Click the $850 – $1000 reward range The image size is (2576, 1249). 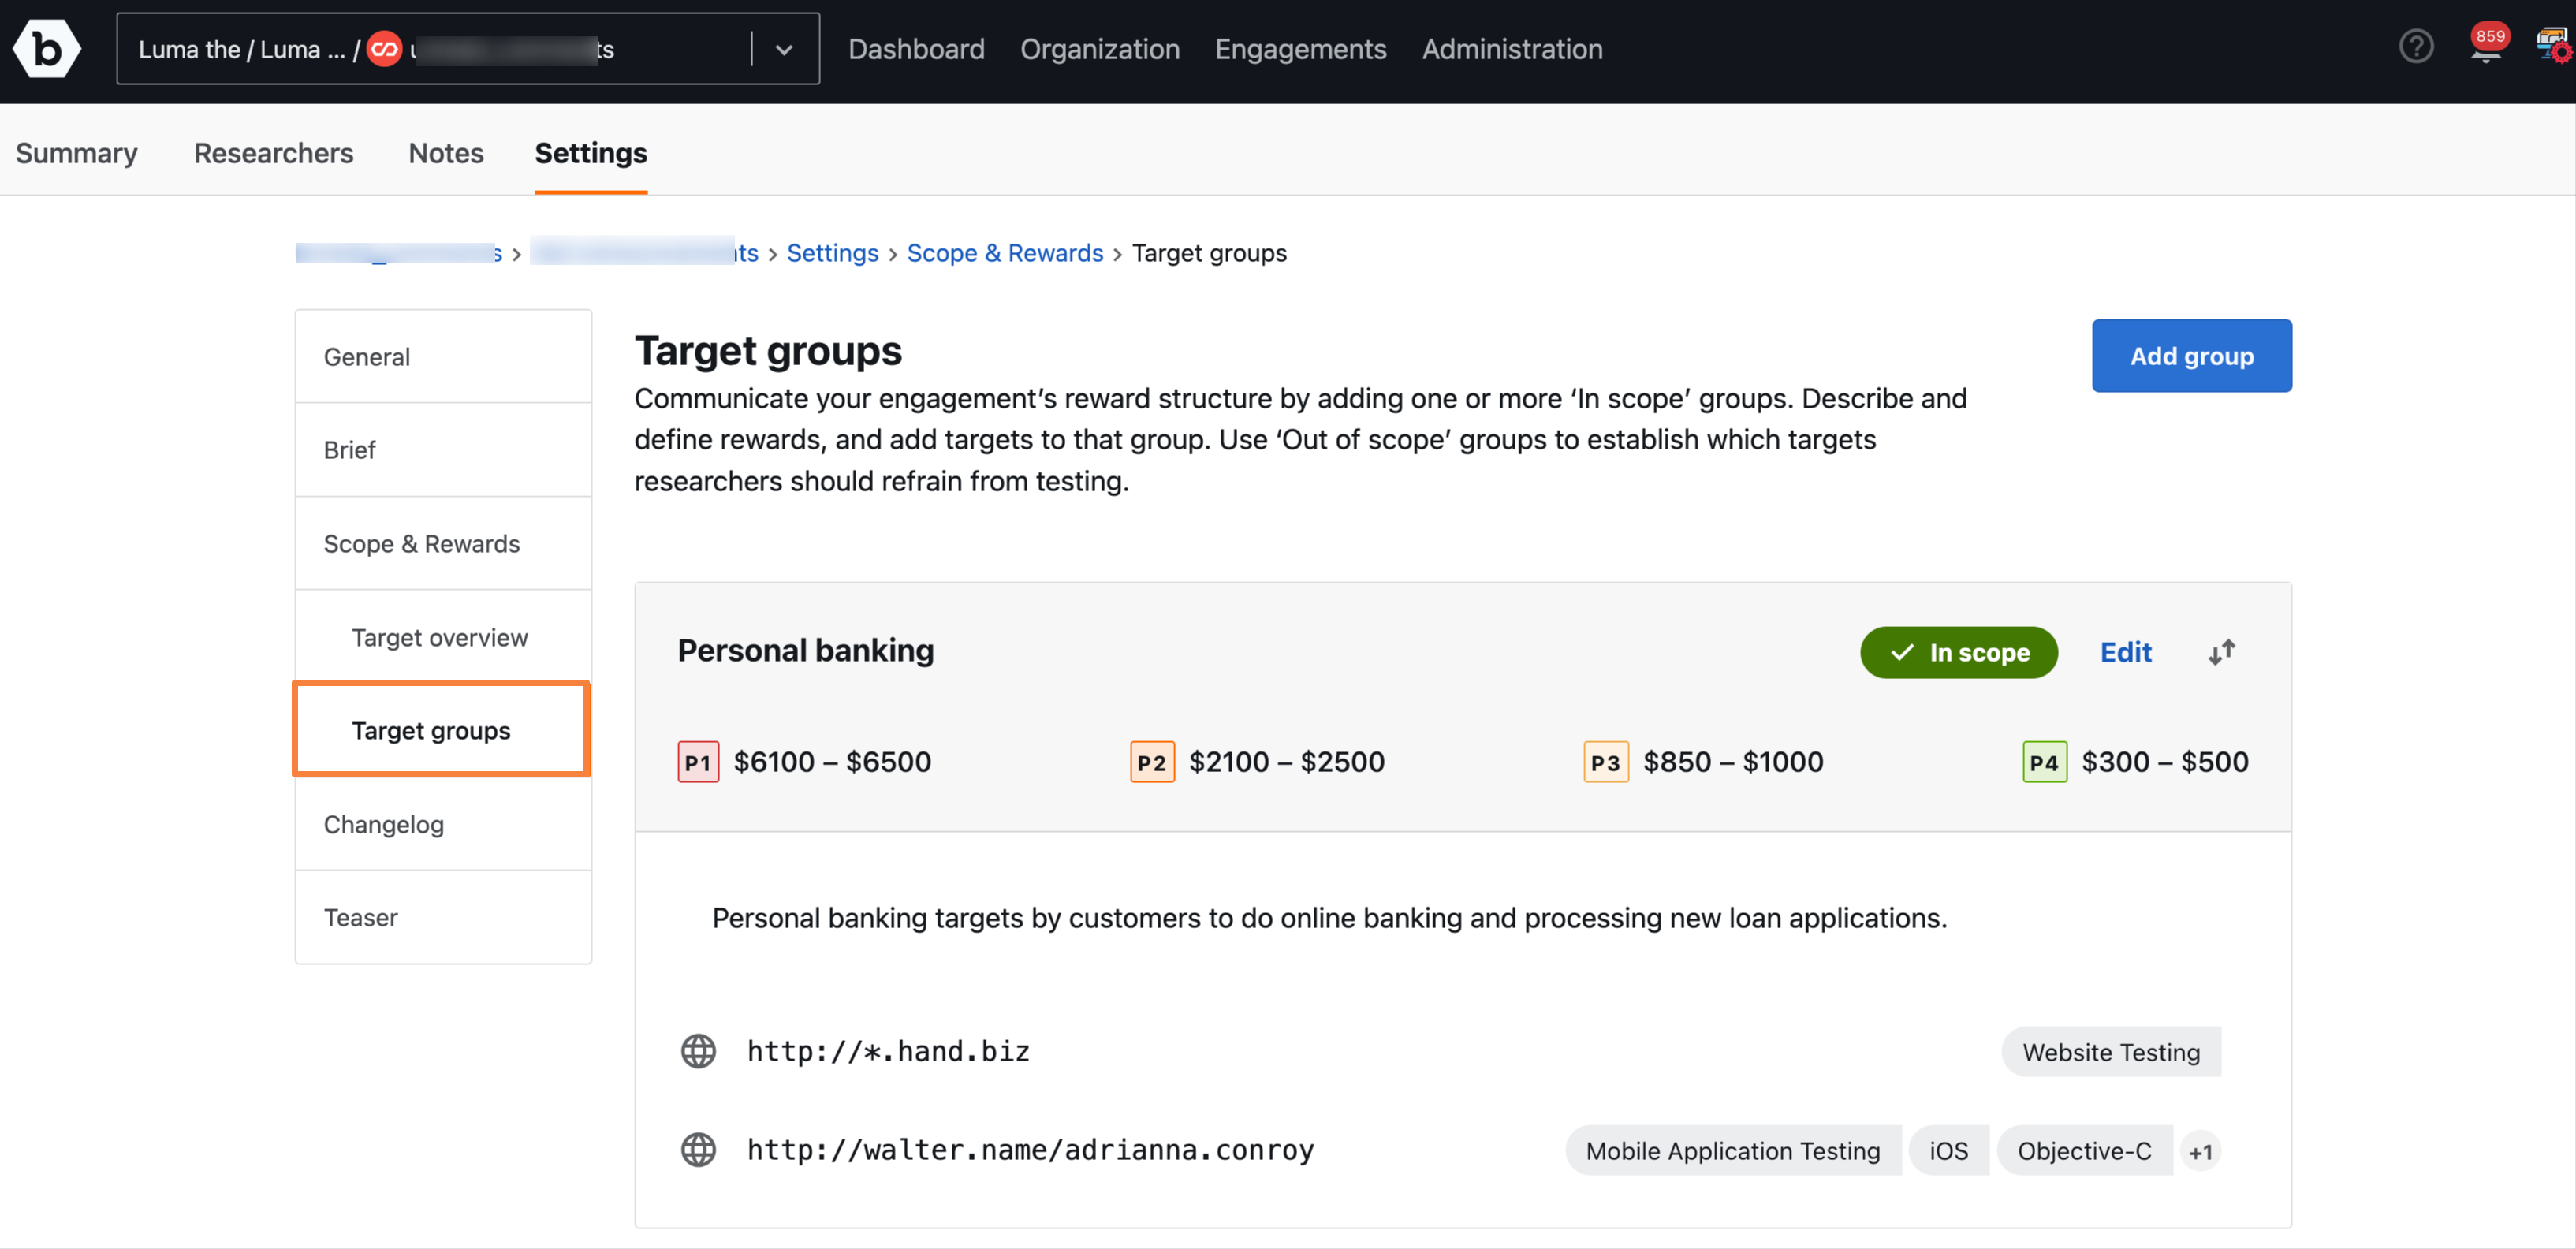tap(1733, 762)
